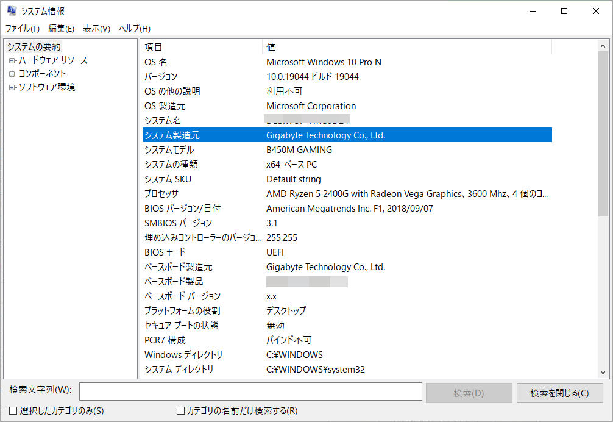This screenshot has height=422, width=613.
Task: Click the Default string value
Action: click(294, 179)
